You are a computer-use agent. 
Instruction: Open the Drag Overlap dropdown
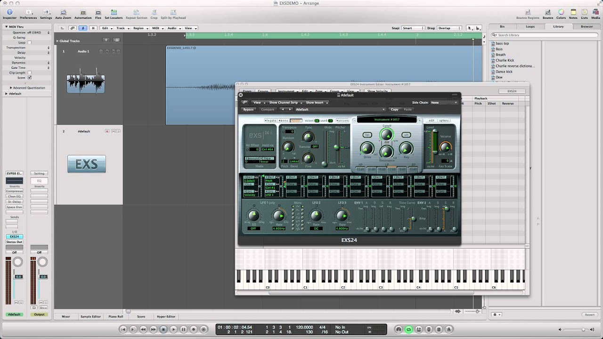pyautogui.click(x=449, y=28)
